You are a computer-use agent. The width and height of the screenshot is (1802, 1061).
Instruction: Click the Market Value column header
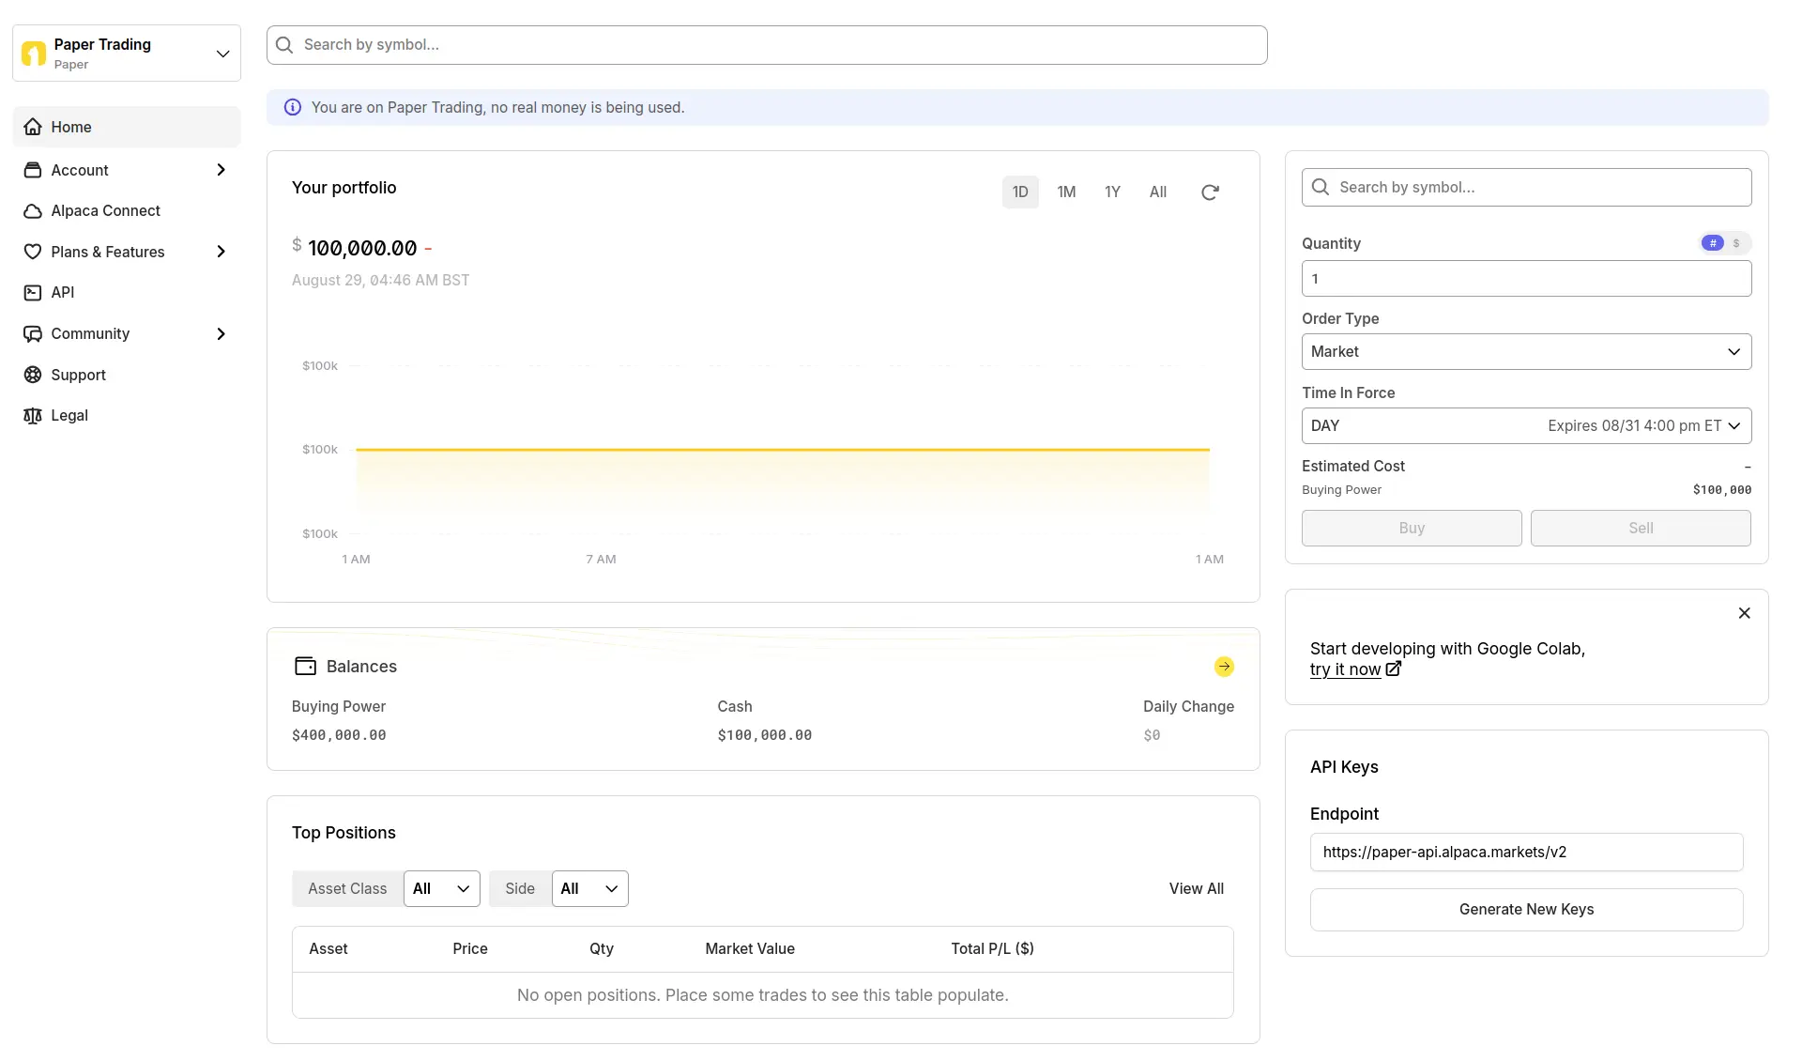coord(750,948)
